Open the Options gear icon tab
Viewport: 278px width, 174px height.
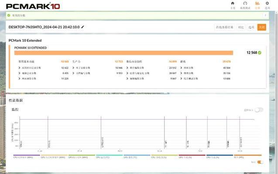coord(267,3)
